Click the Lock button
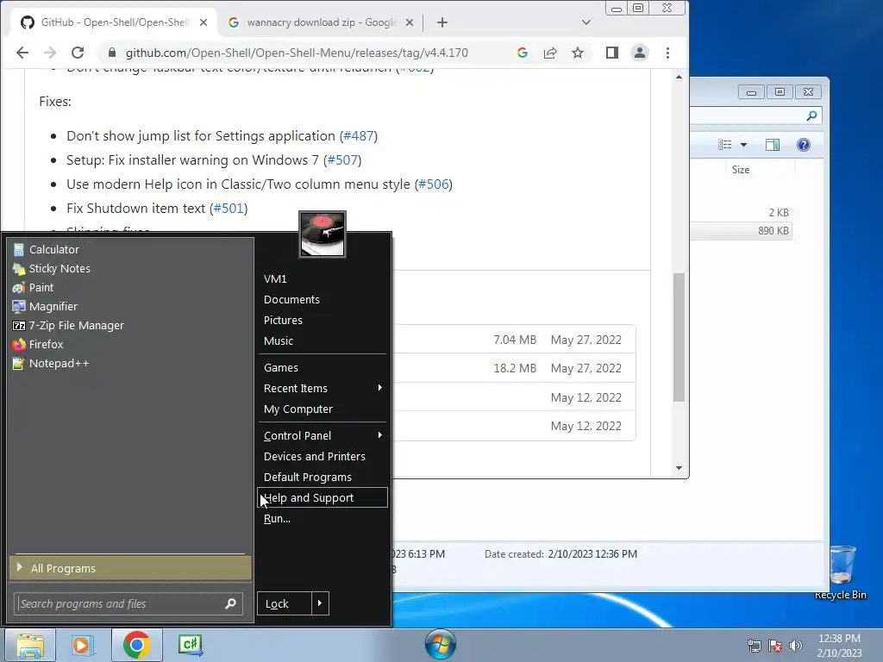Screen dimensions: 883x662 (285, 604)
